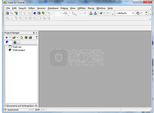The height and width of the screenshot is (113, 154).
Task: Open the dropdown arrow beside open folder icon
Action: click(17, 37)
